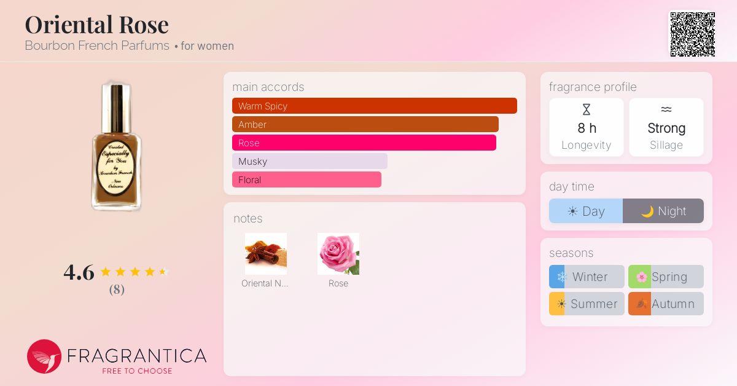The width and height of the screenshot is (737, 386).
Task: Click the star rating row
Action: click(x=134, y=272)
